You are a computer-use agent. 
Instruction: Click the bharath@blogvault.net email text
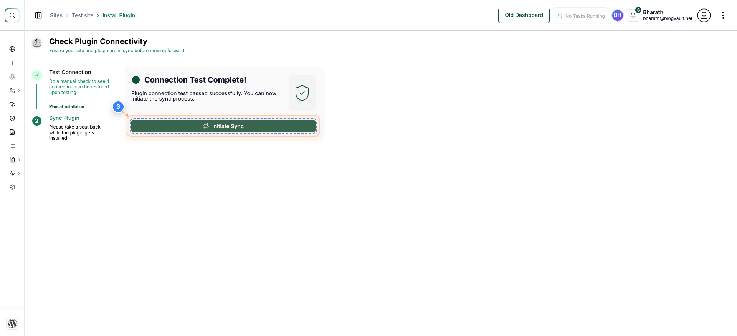(x=668, y=18)
